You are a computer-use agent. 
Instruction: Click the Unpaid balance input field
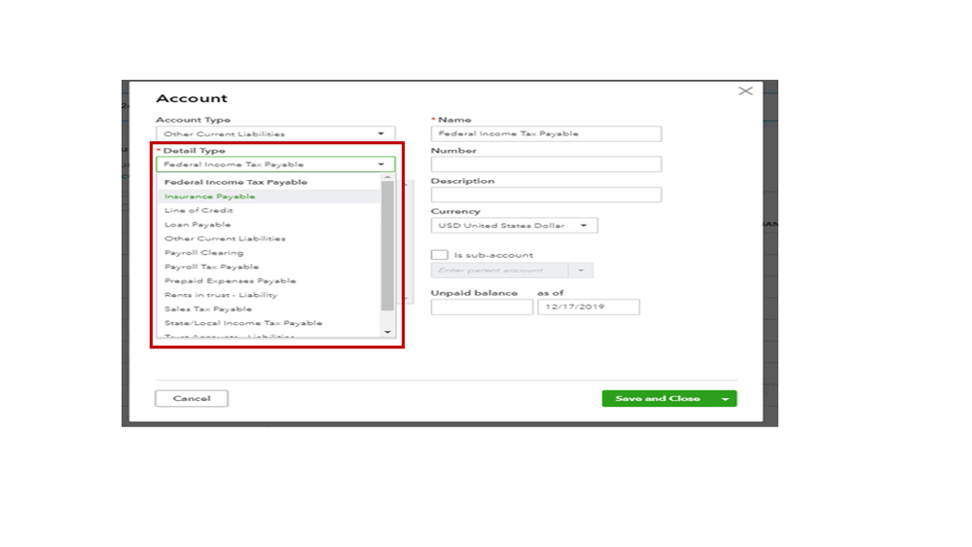[x=482, y=307]
